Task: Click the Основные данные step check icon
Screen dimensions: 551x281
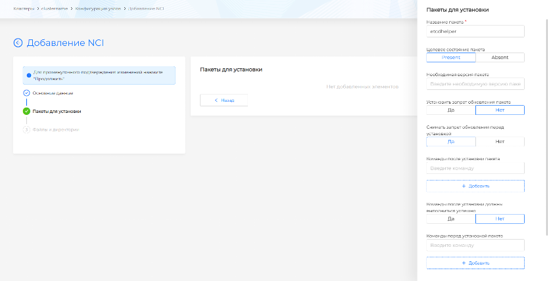Action: pyautogui.click(x=26, y=93)
